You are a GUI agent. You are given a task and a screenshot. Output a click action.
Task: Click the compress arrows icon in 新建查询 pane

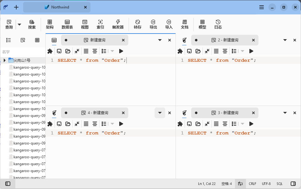[x=77, y=51]
